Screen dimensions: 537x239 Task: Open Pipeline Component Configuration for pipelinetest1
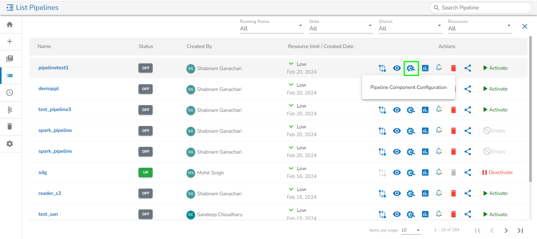tap(411, 68)
